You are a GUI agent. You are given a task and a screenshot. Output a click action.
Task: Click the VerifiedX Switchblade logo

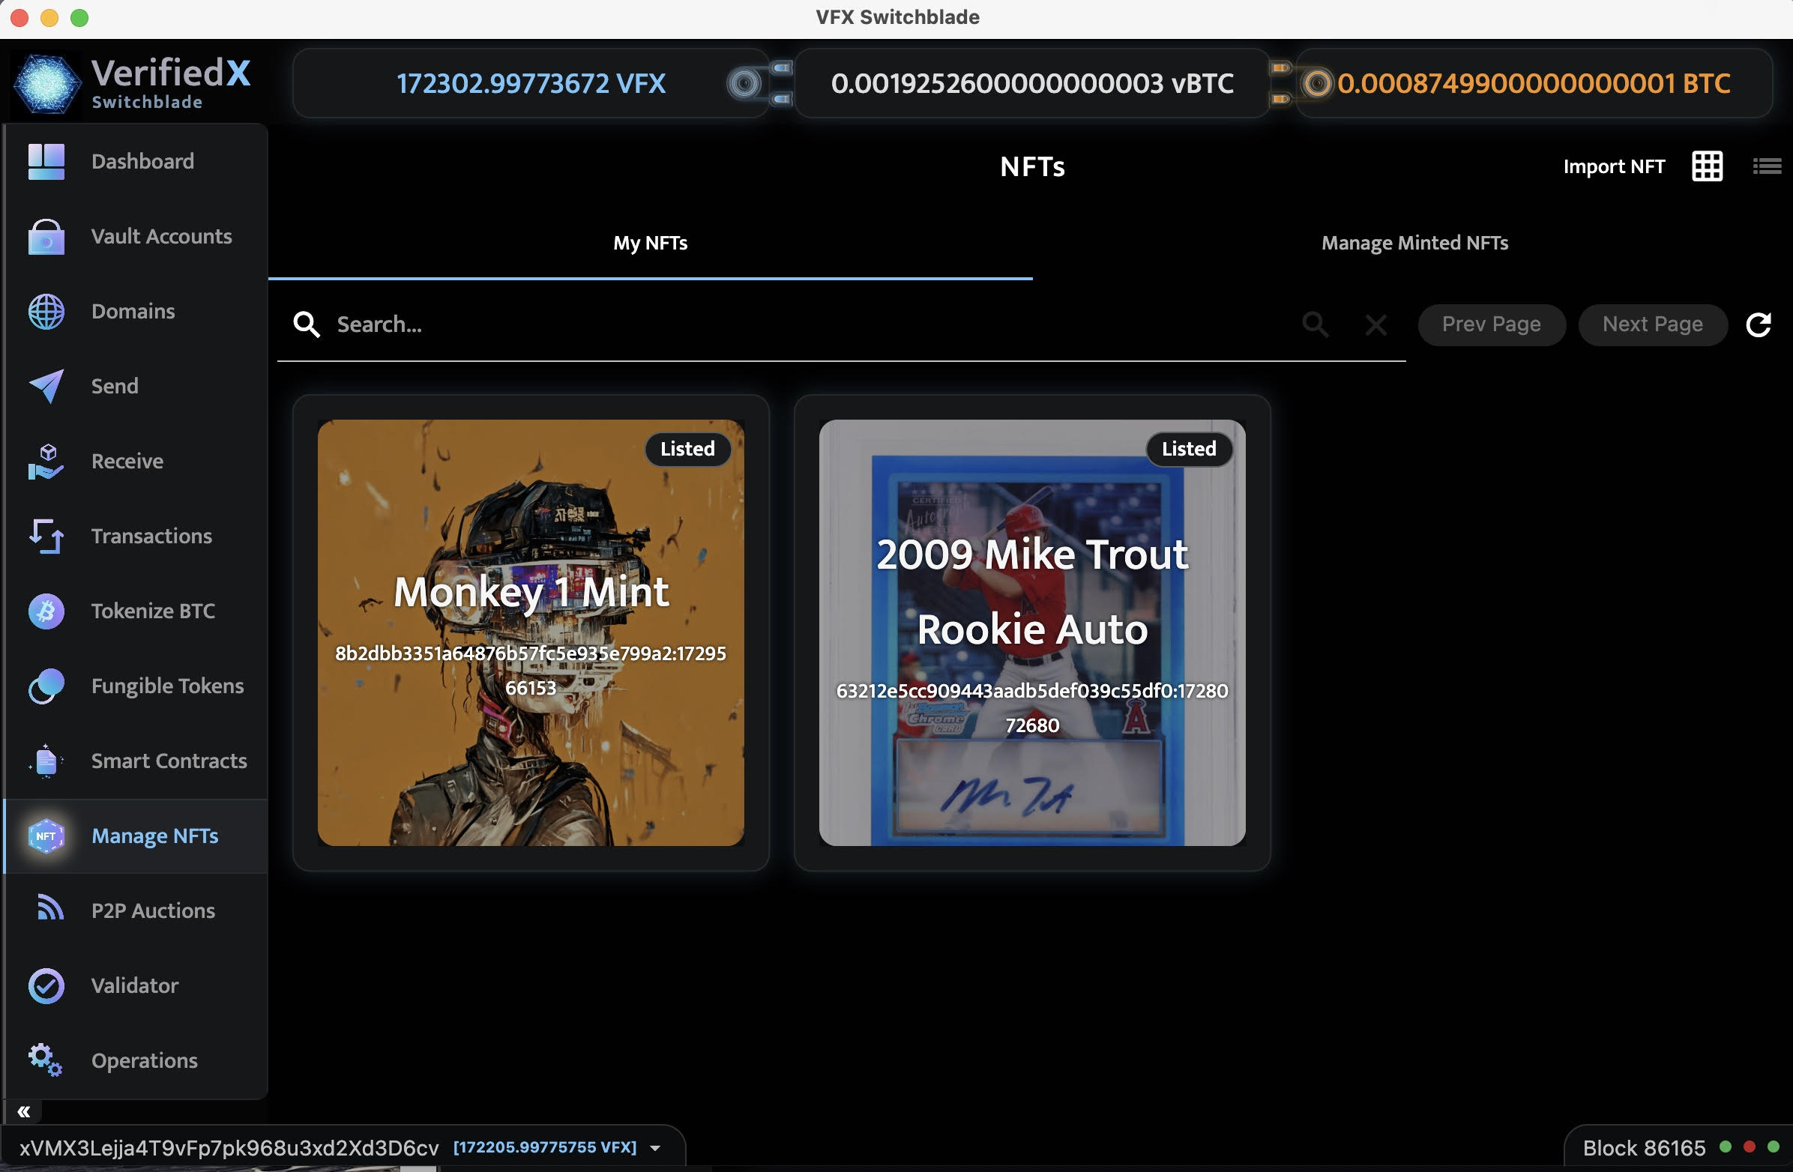pos(133,83)
